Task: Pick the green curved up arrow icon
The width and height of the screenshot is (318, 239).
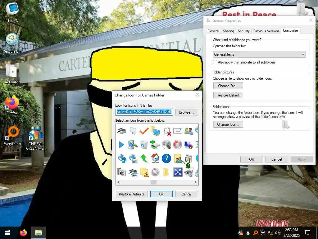Action: click(144, 158)
